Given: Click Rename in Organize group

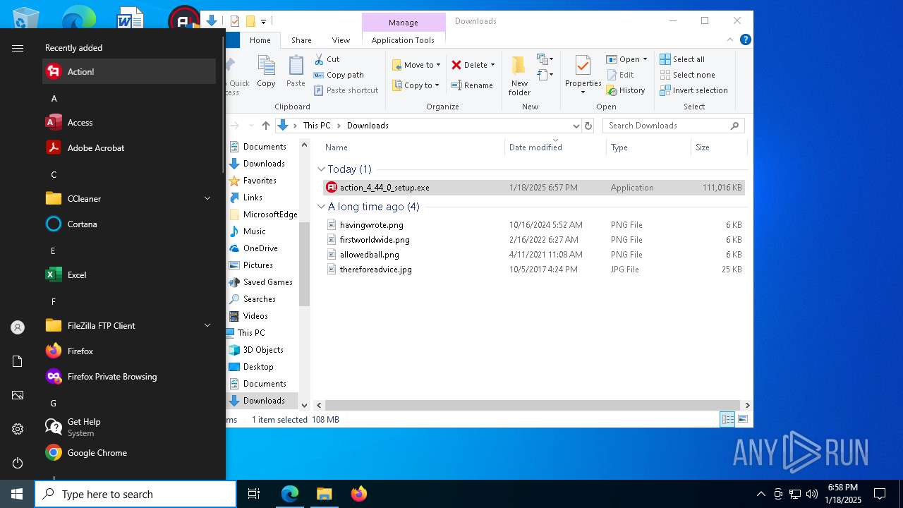Looking at the screenshot, I should click(x=472, y=85).
